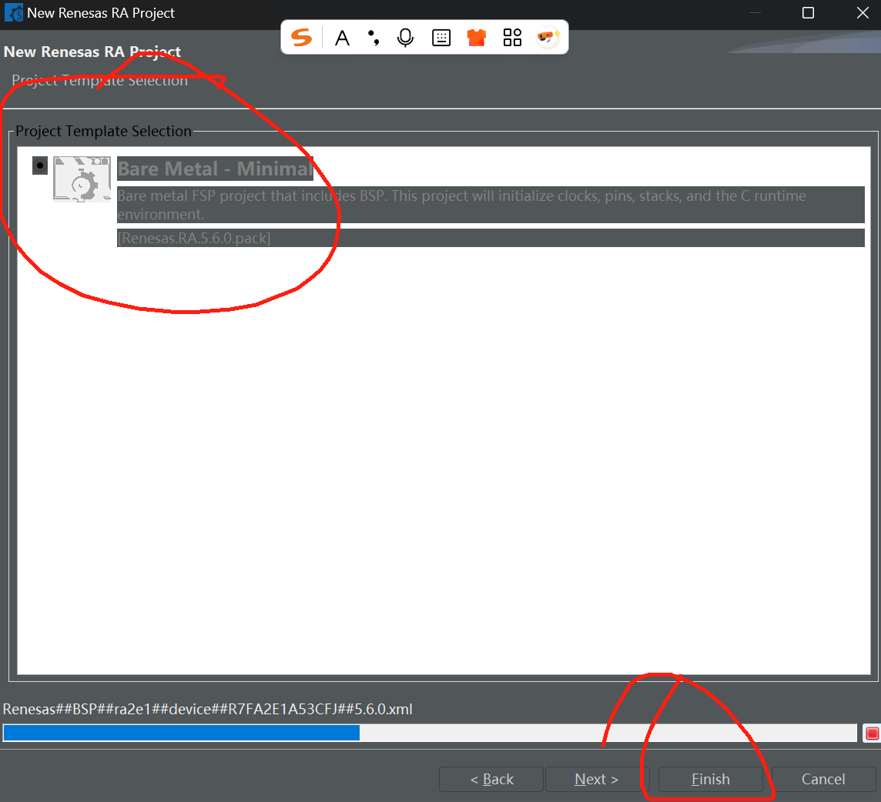Switch input language with the A icon
The width and height of the screenshot is (881, 802).
pos(342,38)
